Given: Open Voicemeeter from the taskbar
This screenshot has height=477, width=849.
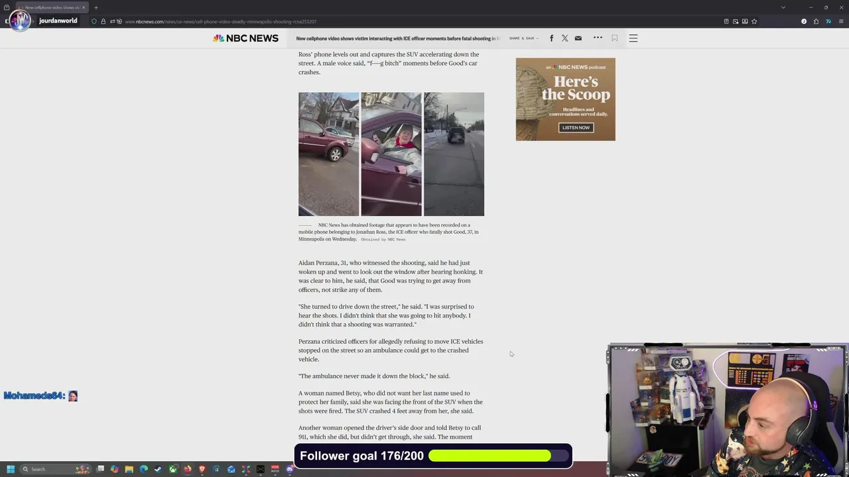Looking at the screenshot, I should coord(275,469).
